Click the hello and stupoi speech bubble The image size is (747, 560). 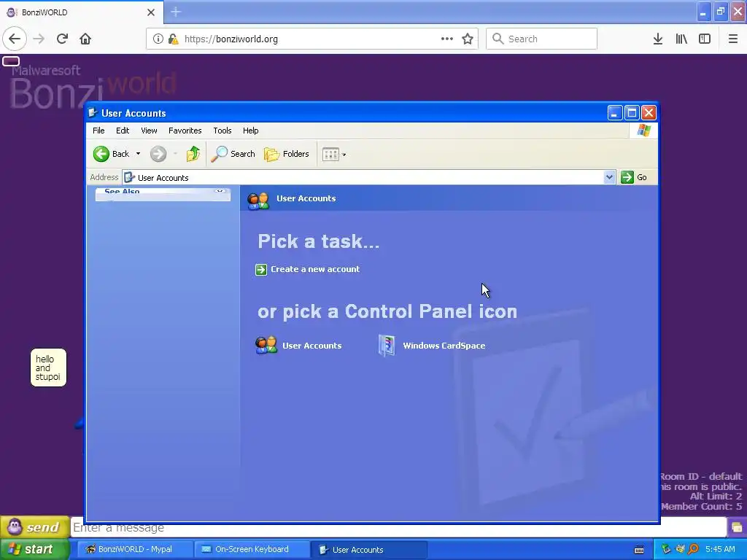(x=48, y=367)
